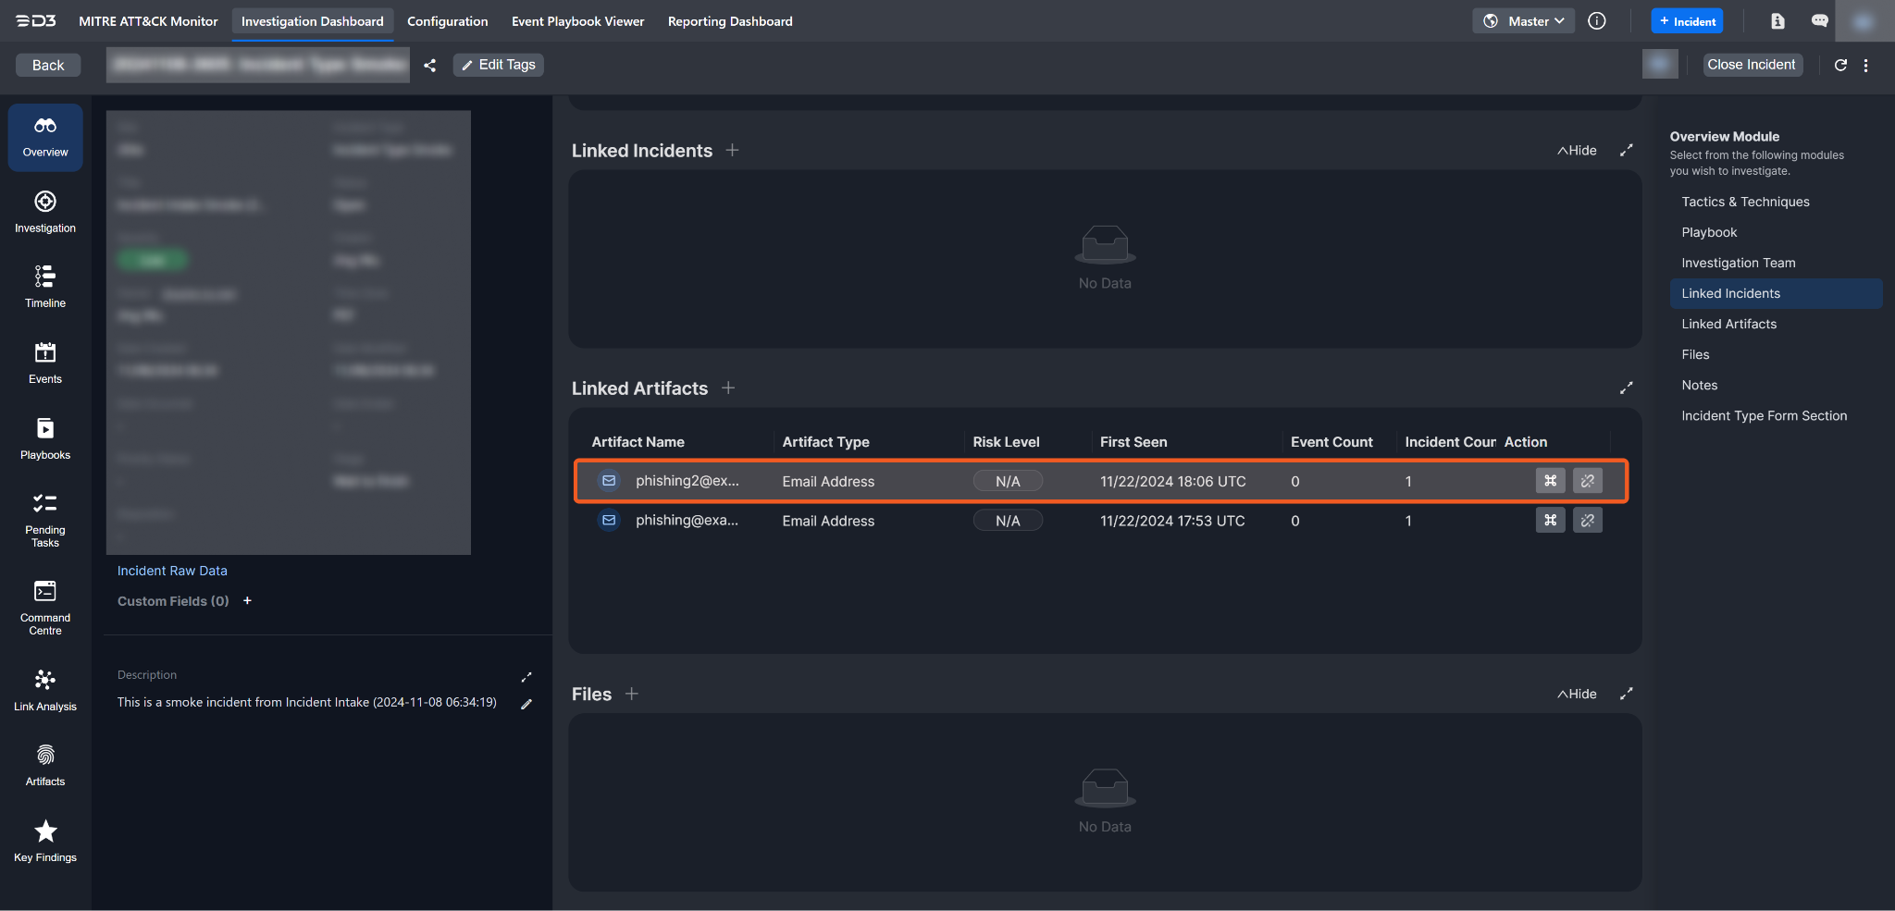Open the Incident Raw Data link
Screen dimensions: 1895x911
pyautogui.click(x=172, y=571)
